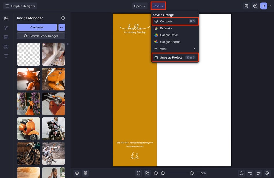Save image to Computer
The height and width of the screenshot is (178, 274).
click(x=175, y=21)
